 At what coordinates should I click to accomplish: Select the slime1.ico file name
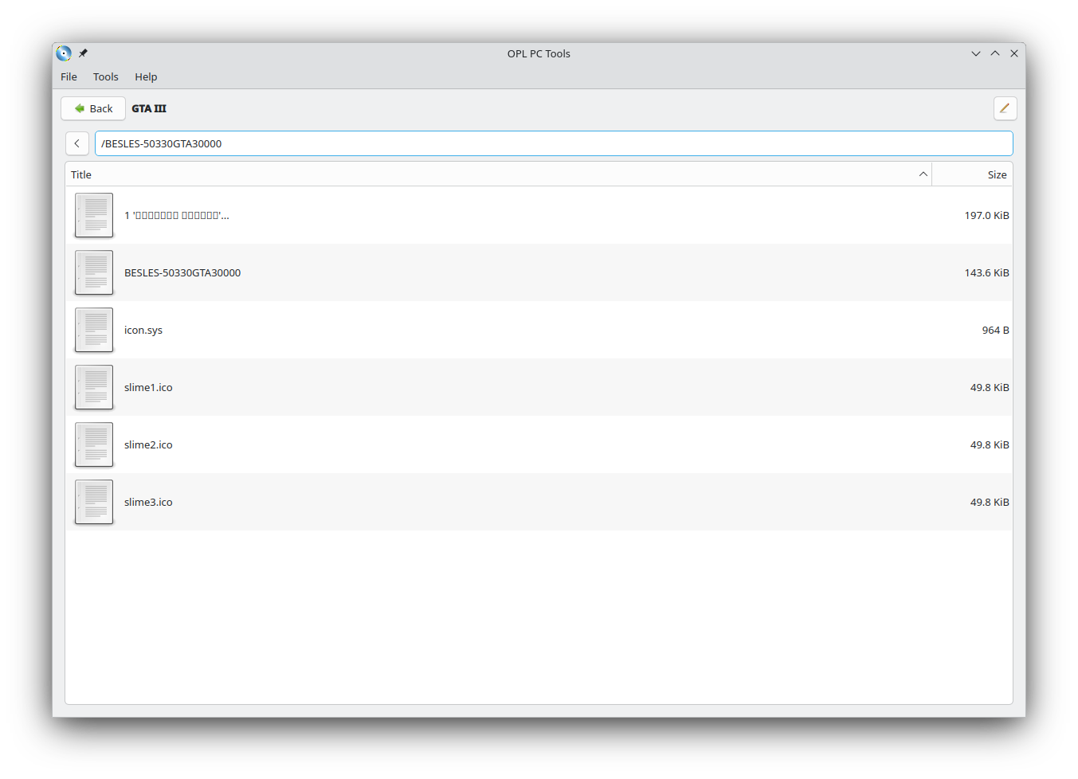tap(148, 387)
